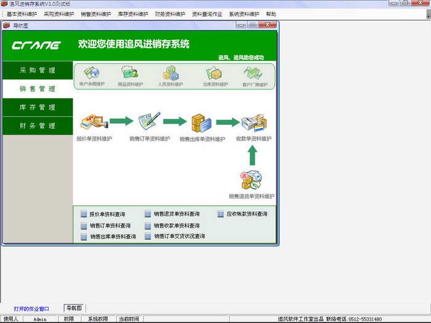Click the 导航图 window title icon

click(6, 26)
